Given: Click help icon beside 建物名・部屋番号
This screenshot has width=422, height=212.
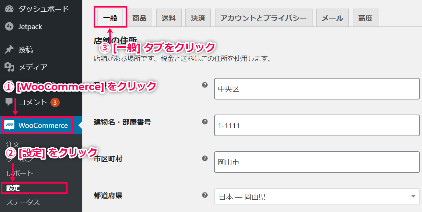Looking at the screenshot, I should tap(205, 121).
